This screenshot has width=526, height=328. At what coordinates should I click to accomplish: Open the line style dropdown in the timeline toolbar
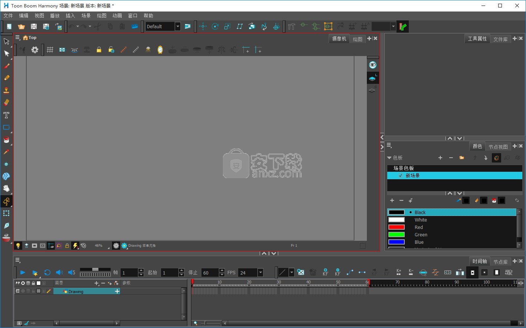pyautogui.click(x=292, y=272)
